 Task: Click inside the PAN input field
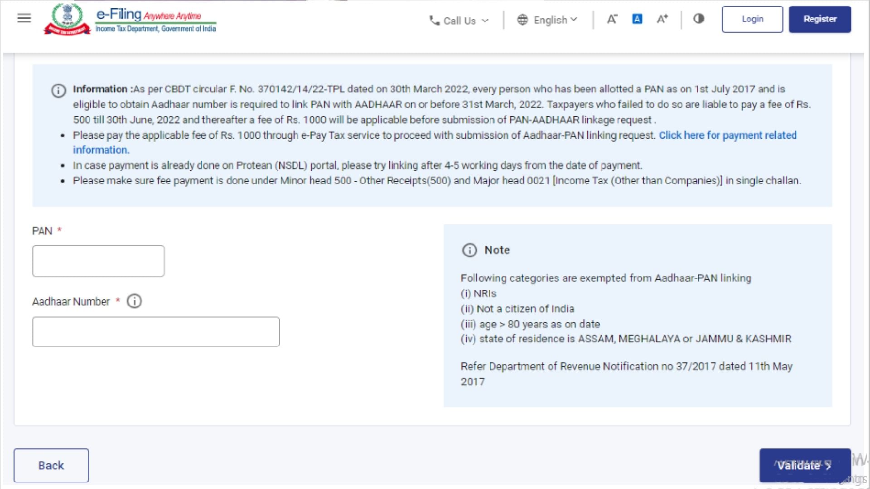click(x=98, y=260)
